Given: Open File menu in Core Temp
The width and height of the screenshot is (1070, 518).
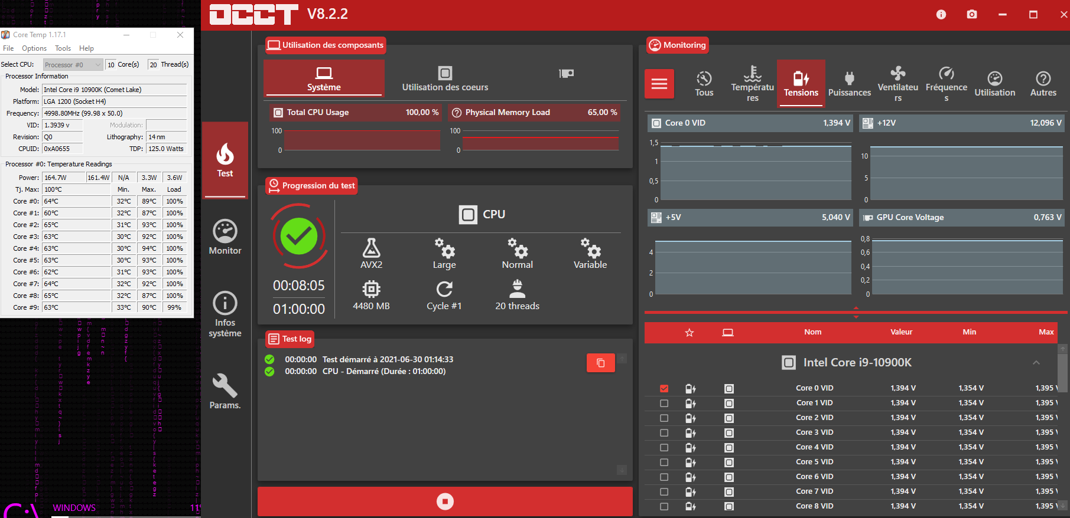Looking at the screenshot, I should (8, 48).
